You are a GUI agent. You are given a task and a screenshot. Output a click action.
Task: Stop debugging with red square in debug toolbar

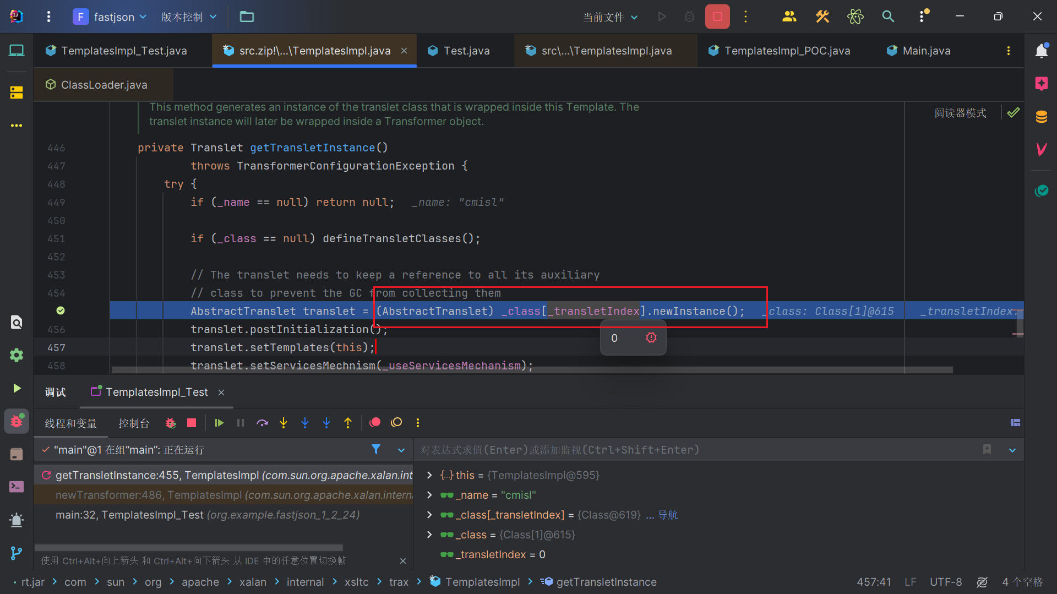[192, 423]
